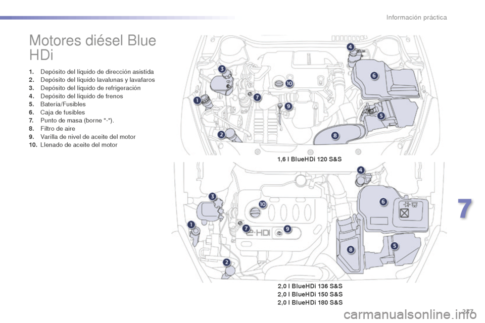Click marker 4 in the 1,6 l BlueHDi diagram
Image resolution: width=485 pixels, height=323 pixels.
pos(350,47)
